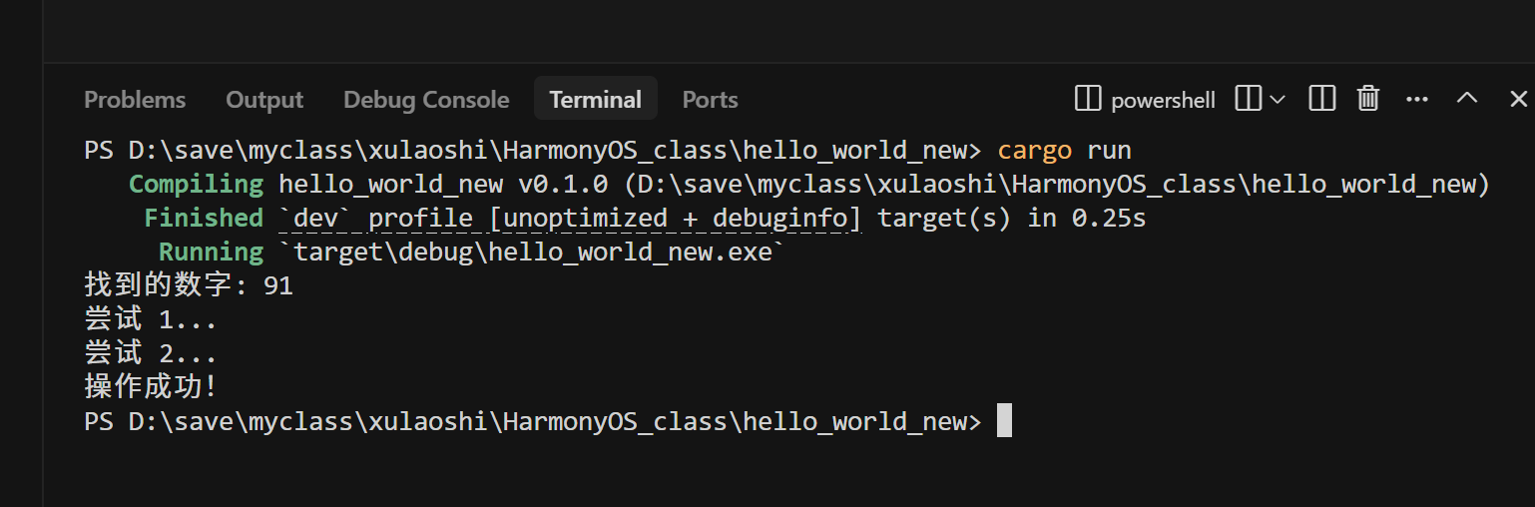Open the Output tab

264,100
